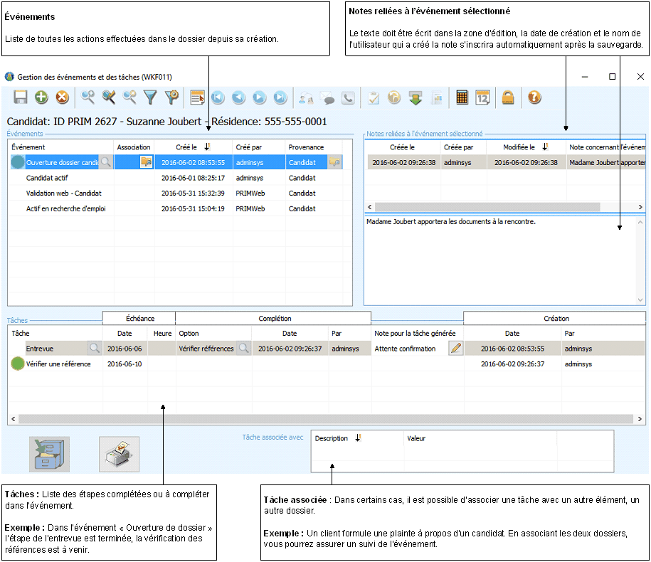Open the help question mark icon

(x=535, y=98)
